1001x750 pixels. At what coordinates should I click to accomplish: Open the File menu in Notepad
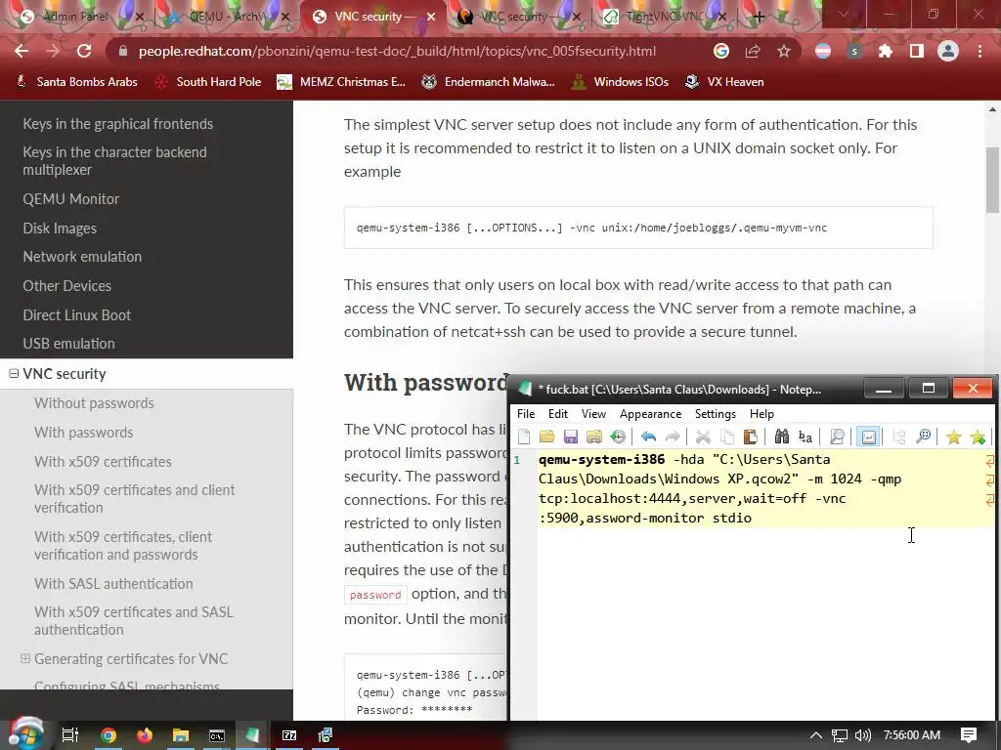526,414
